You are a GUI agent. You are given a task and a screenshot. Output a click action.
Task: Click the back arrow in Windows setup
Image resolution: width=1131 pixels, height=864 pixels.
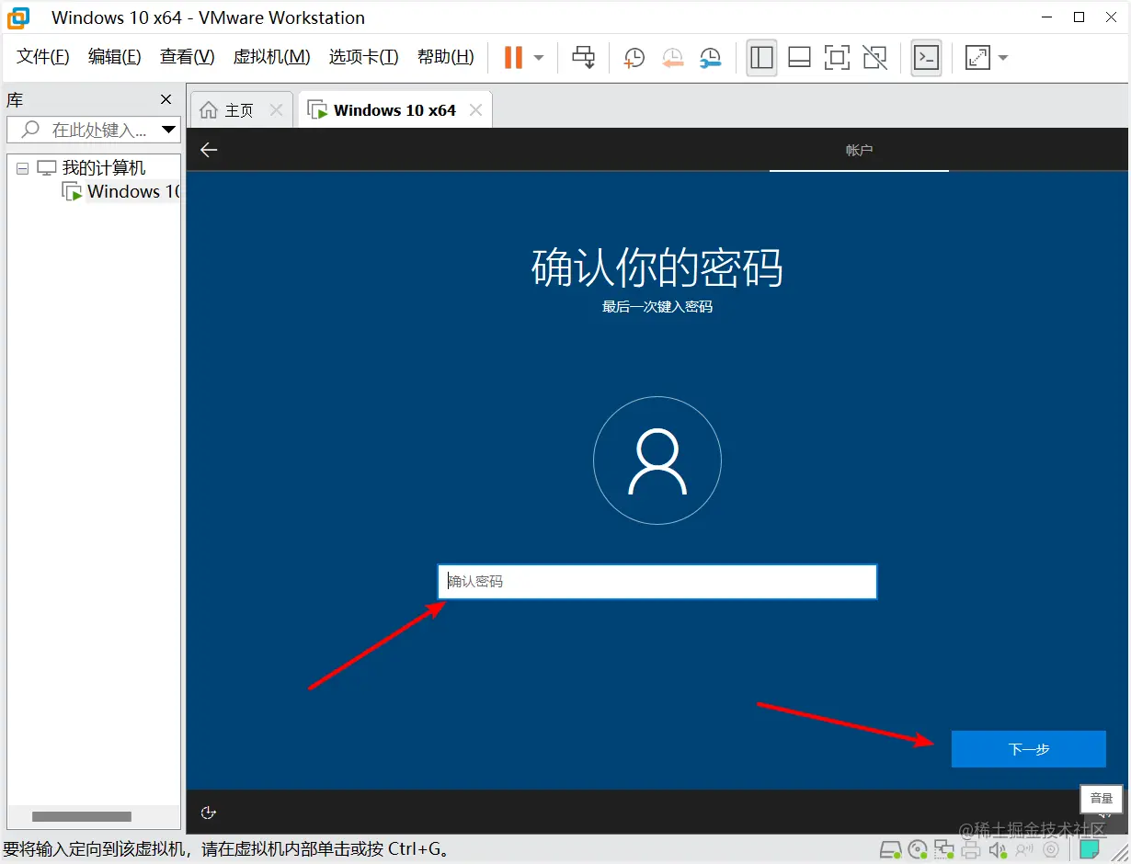point(209,150)
